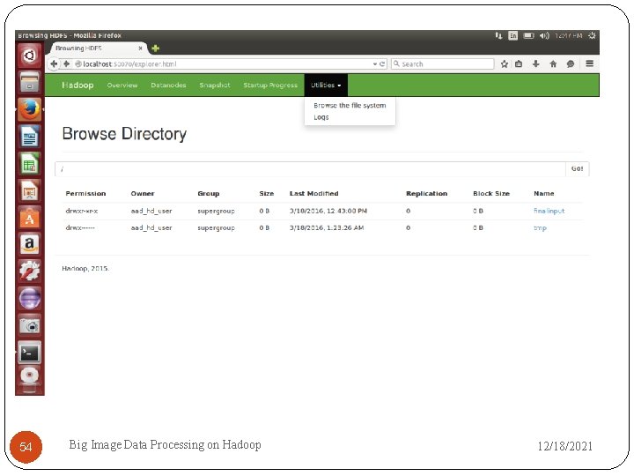Click permission text drwxr-xr-x
The height and width of the screenshot is (476, 634).
point(82,211)
